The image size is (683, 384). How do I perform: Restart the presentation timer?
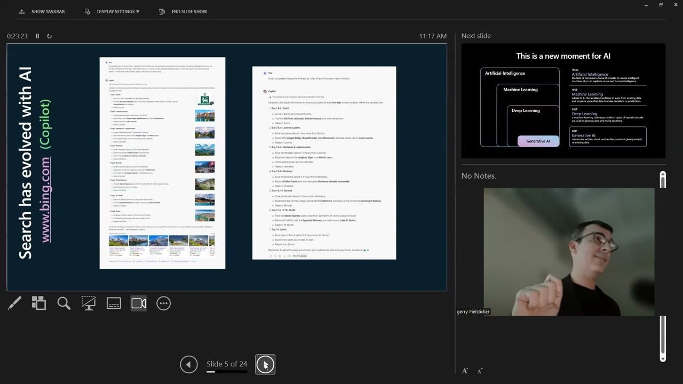[49, 36]
